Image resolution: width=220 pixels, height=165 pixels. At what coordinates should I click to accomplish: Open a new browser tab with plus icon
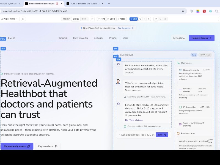click(x=109, y=4)
